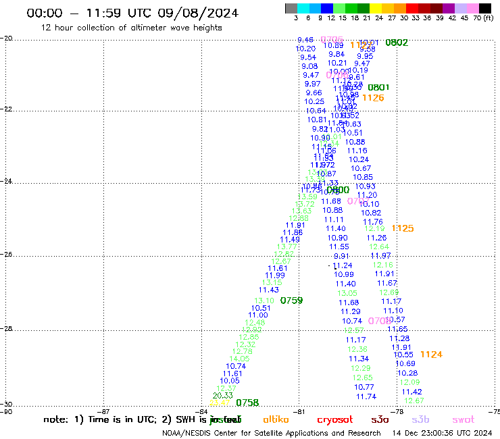This screenshot has height=439, width=500.
Task: Click the '10.05' wave height value
Action: [x=230, y=381]
